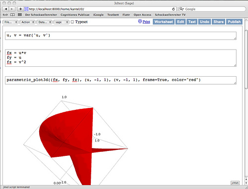Click the '3dtest (Sage)' window title
This screenshot has height=189, width=248.
[124, 3]
